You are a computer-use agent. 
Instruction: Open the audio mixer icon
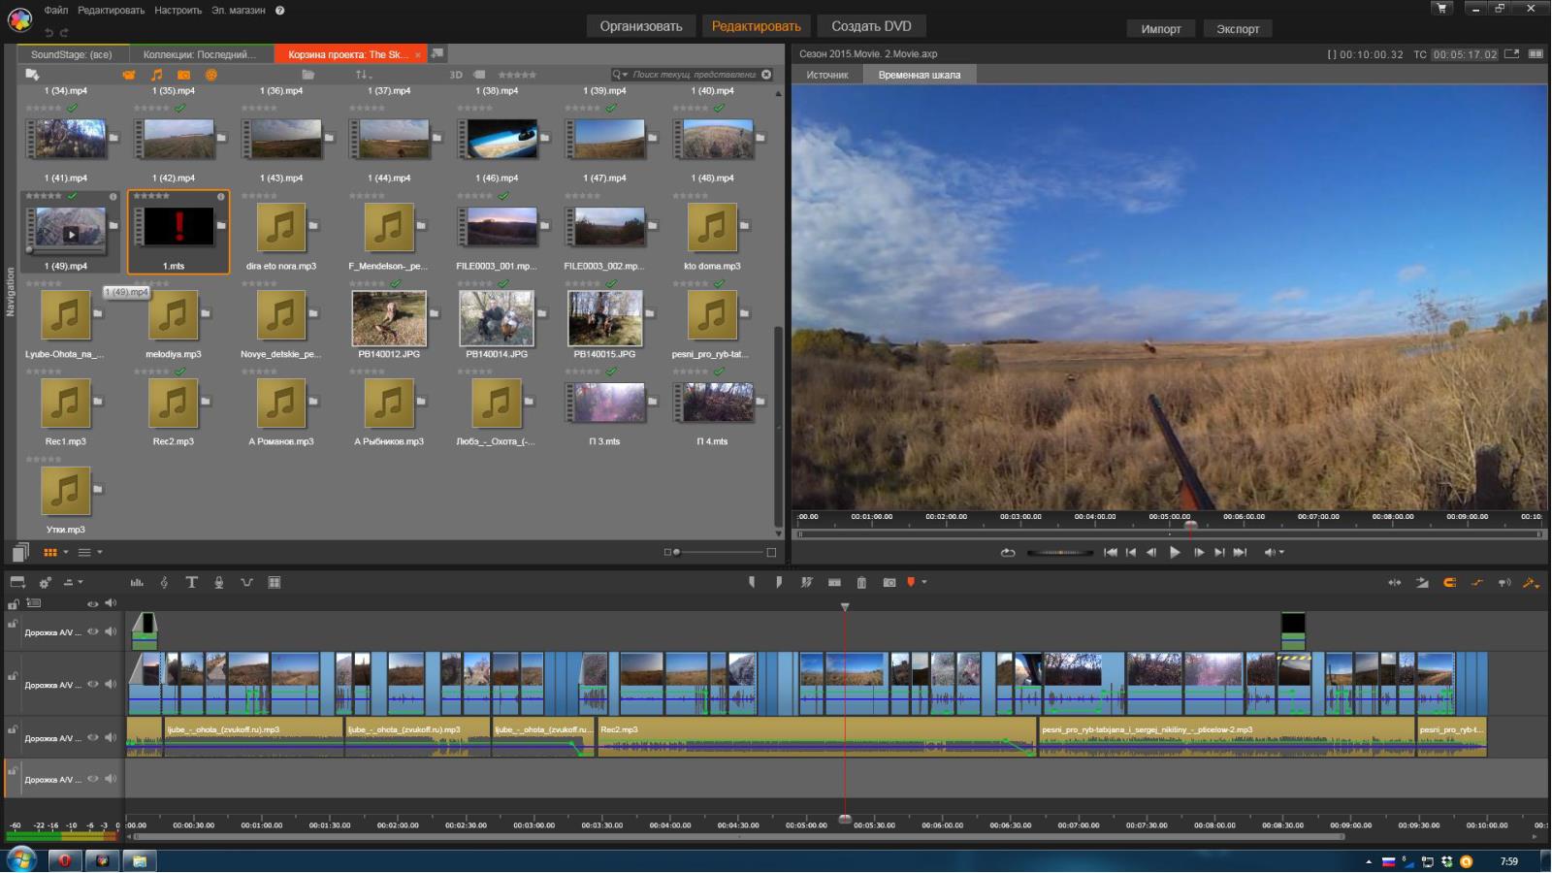[x=137, y=582]
